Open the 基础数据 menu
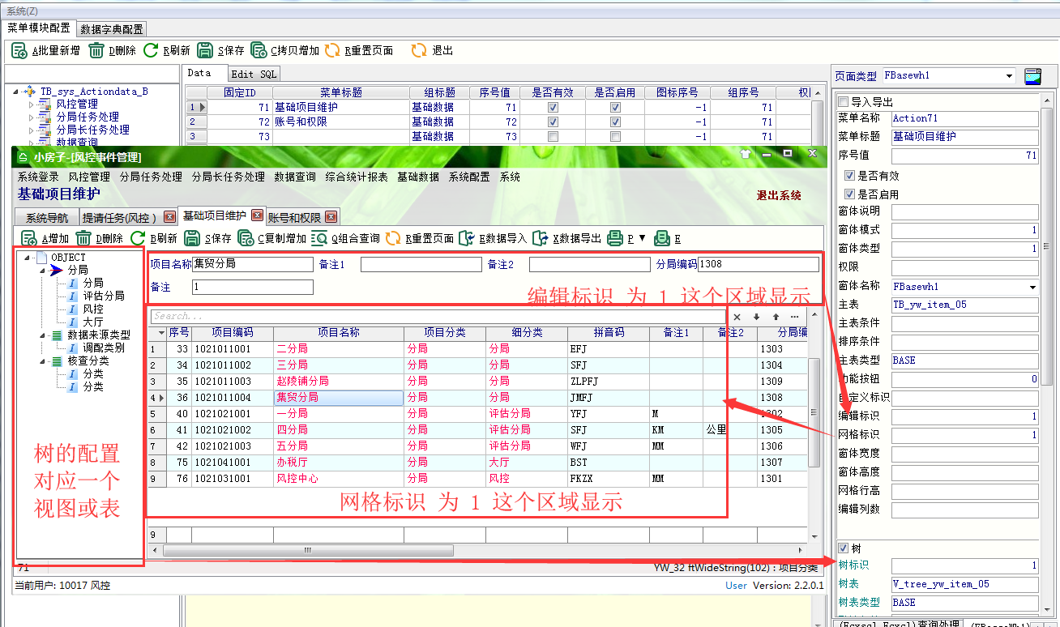Viewport: 1060px width, 627px height. click(418, 177)
